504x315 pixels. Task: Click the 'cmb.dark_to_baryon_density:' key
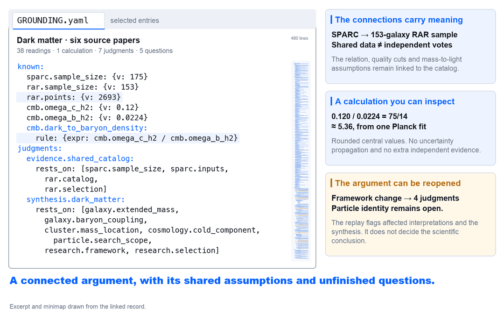(87, 128)
